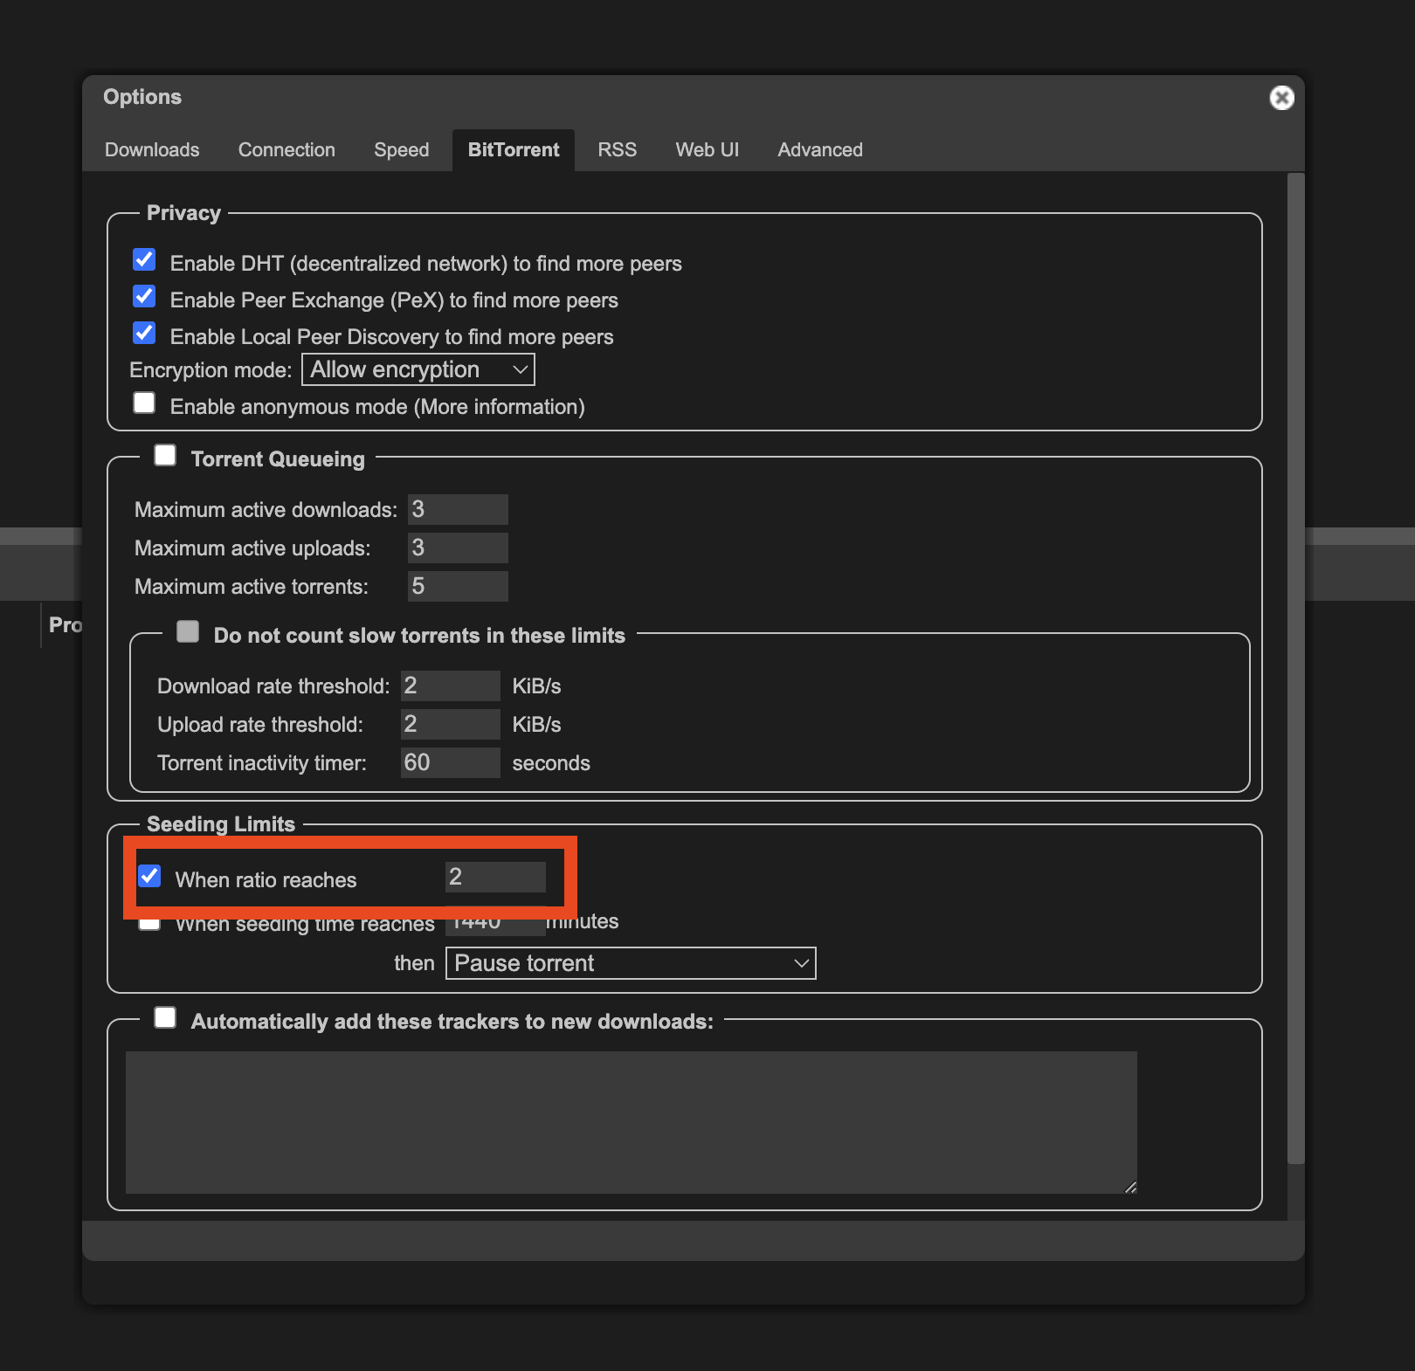The height and width of the screenshot is (1371, 1415).
Task: Edit the Maximum active downloads value
Action: click(x=457, y=509)
